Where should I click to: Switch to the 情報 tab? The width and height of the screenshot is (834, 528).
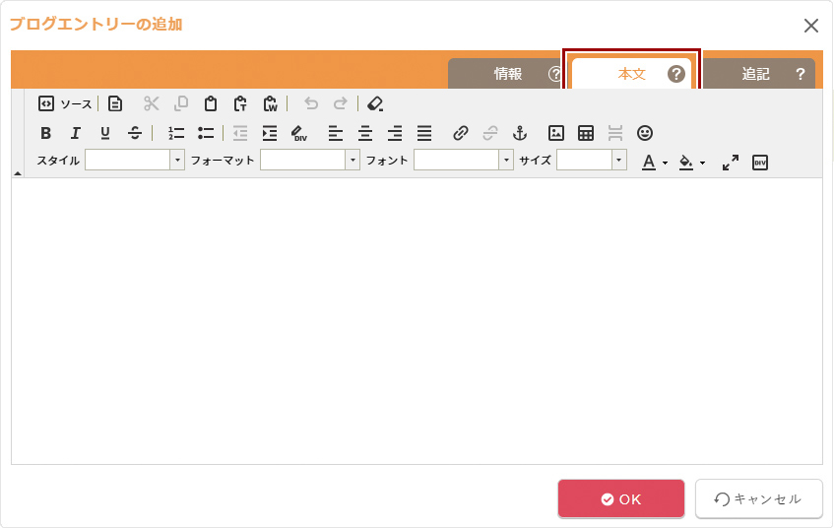[508, 74]
